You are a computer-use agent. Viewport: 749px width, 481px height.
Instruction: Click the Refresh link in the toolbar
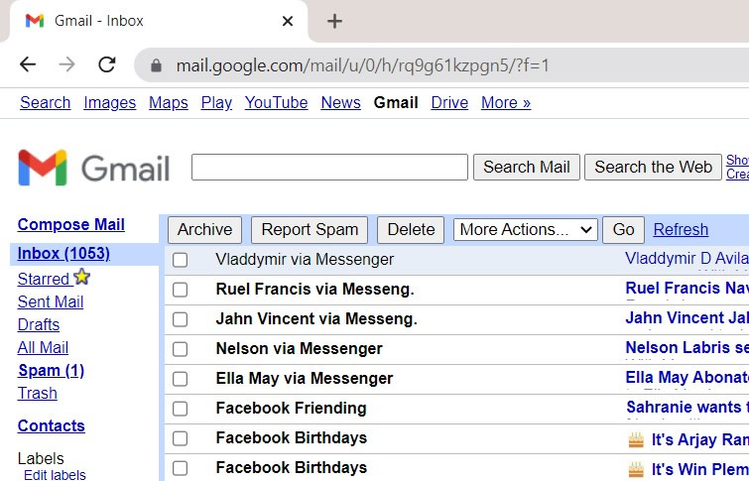pyautogui.click(x=681, y=230)
